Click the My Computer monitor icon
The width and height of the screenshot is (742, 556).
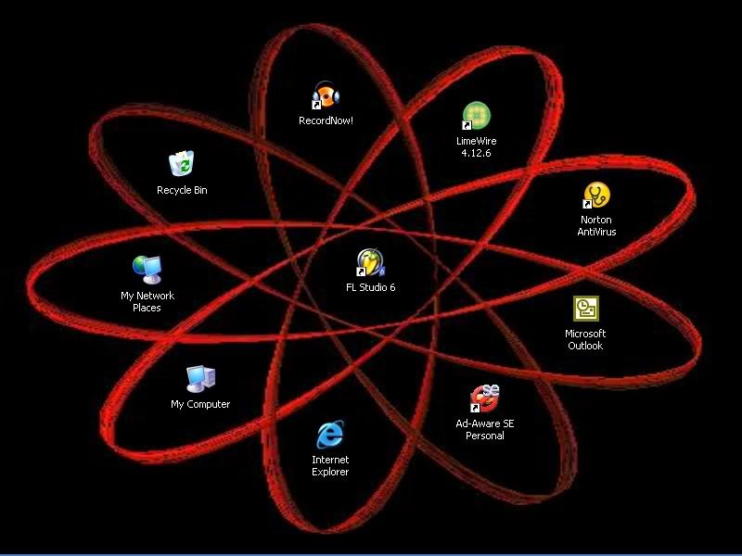[x=200, y=378]
